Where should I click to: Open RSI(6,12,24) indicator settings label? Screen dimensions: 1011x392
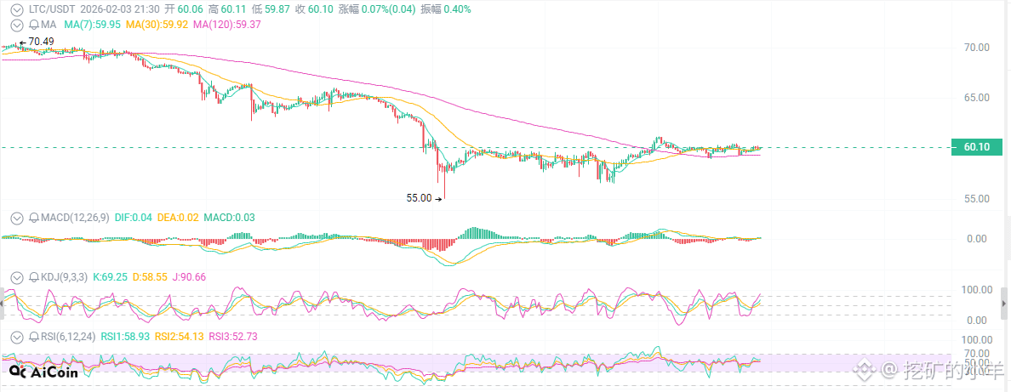tap(68, 337)
